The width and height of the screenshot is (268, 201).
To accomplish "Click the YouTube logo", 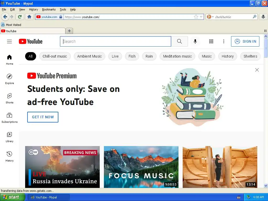I will point(31,41).
